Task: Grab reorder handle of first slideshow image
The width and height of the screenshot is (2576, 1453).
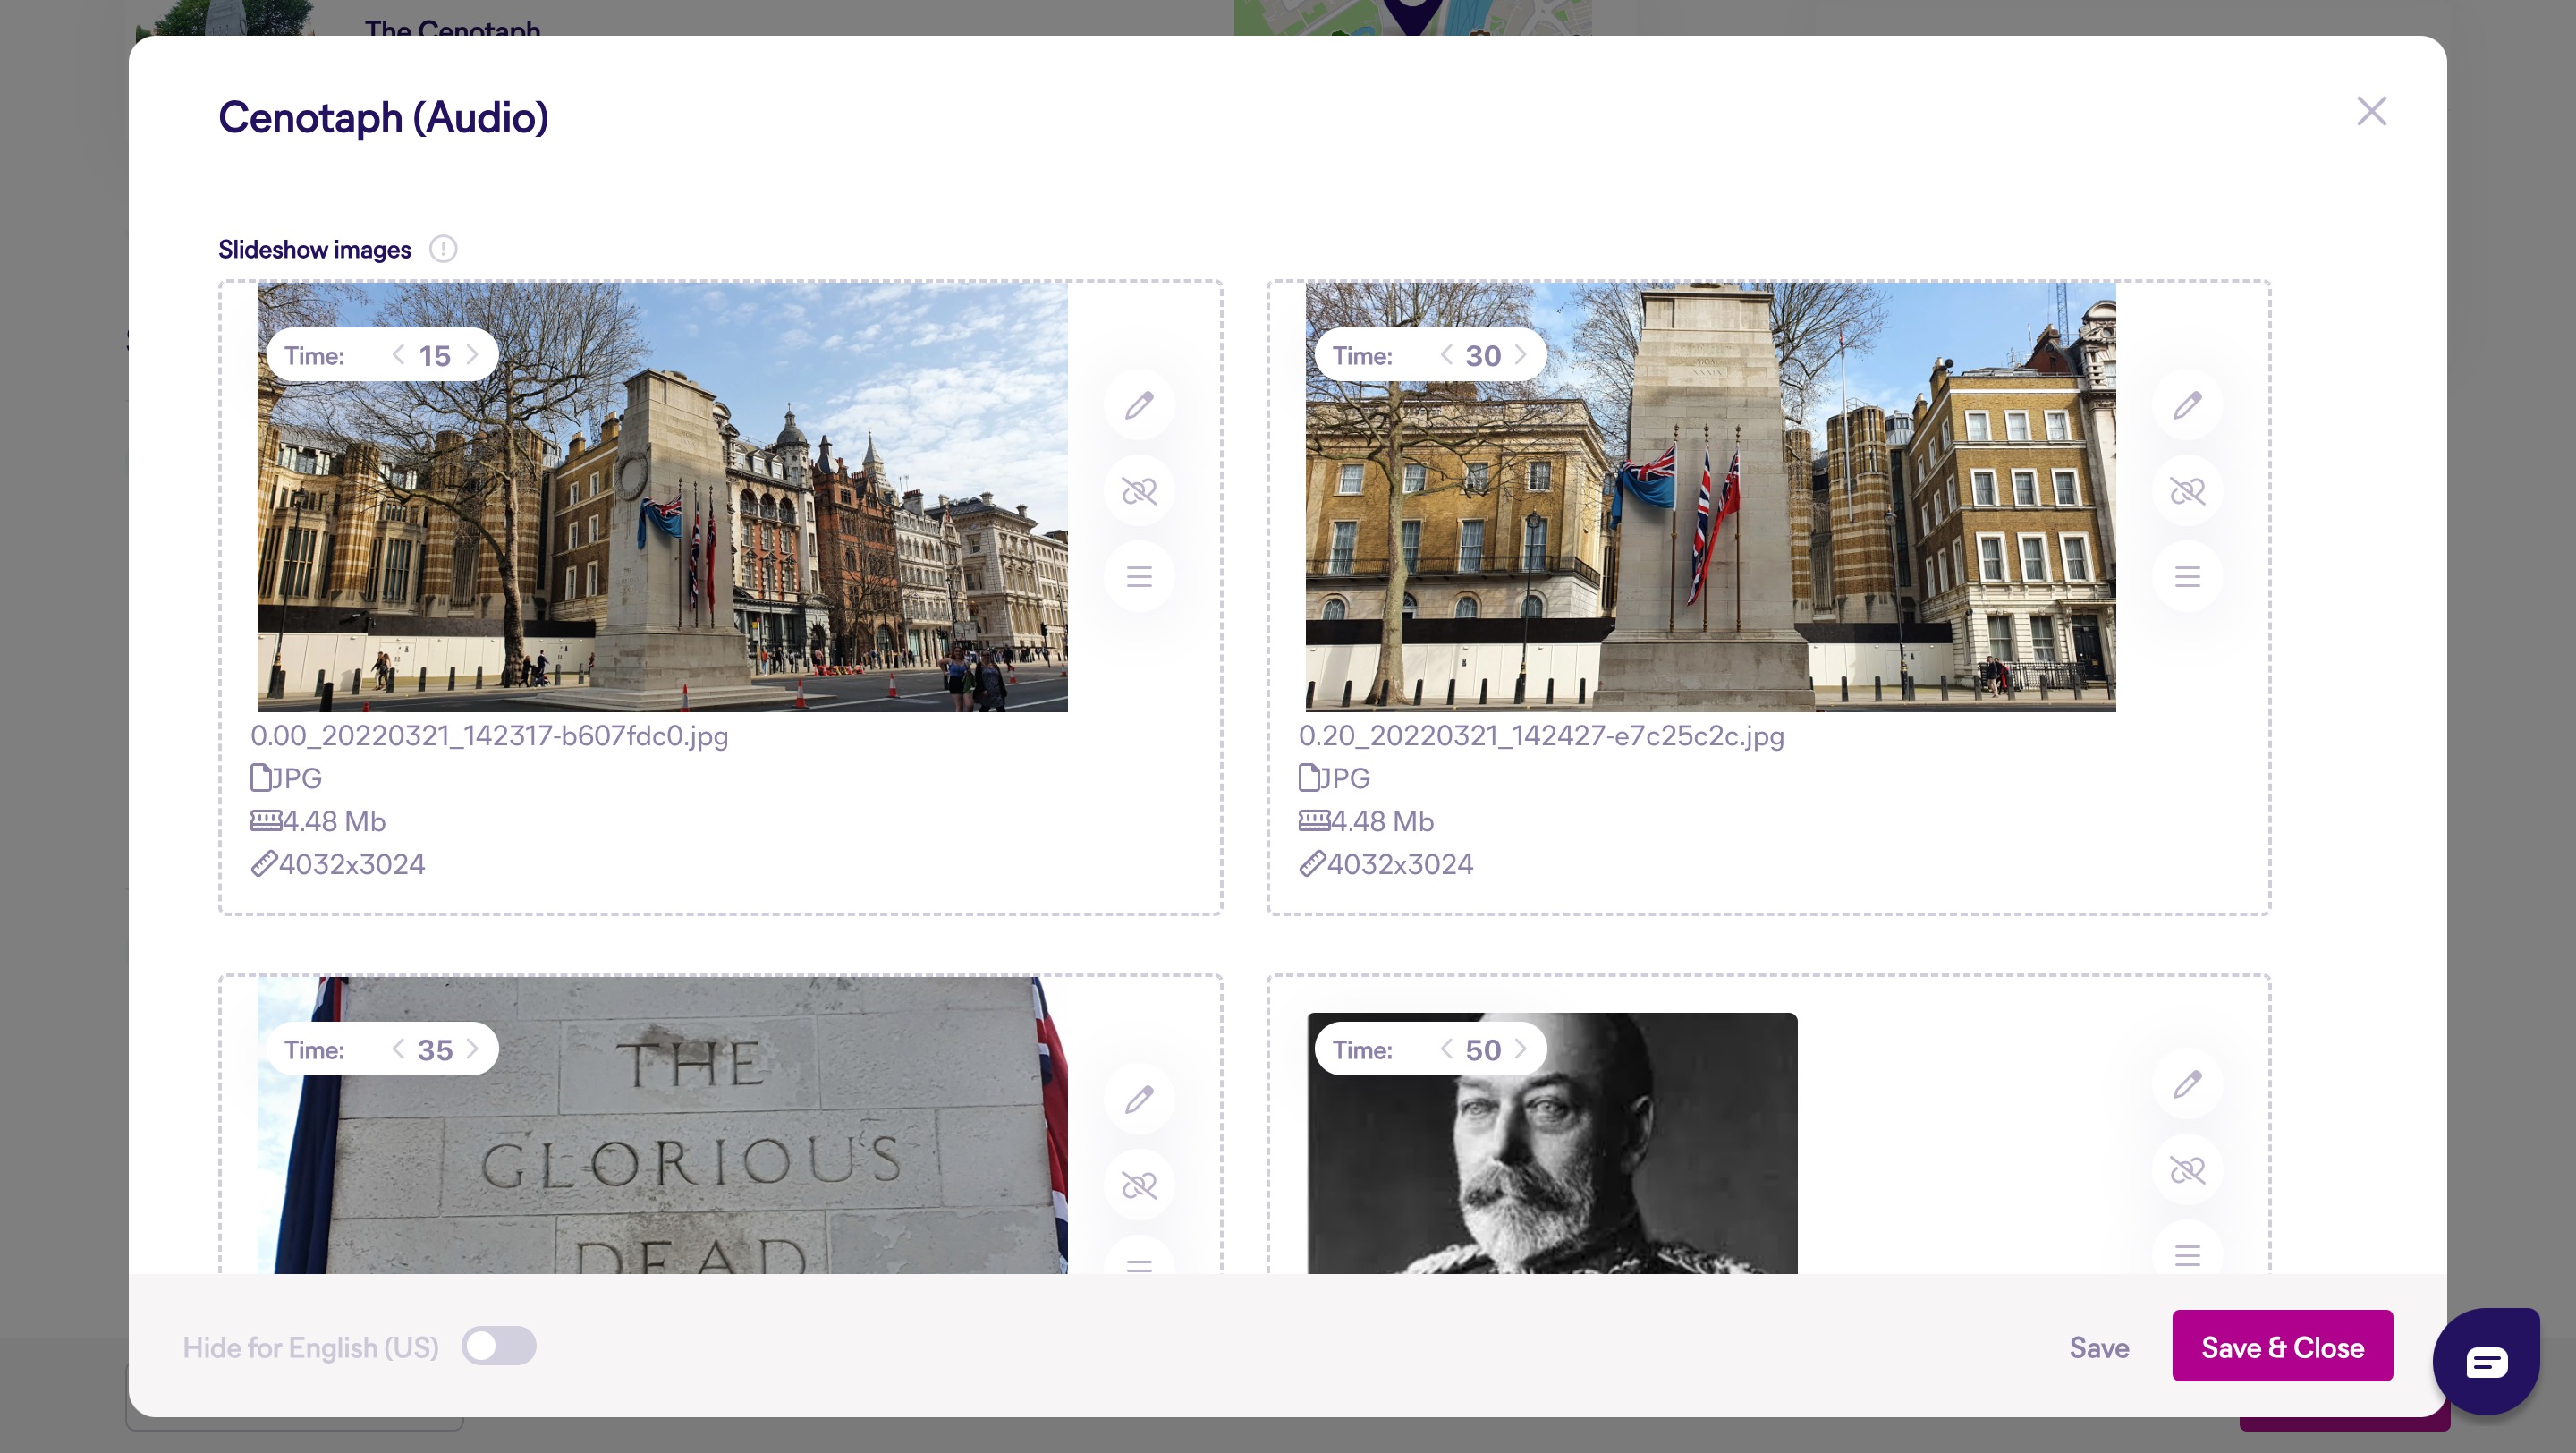Action: pos(1139,577)
